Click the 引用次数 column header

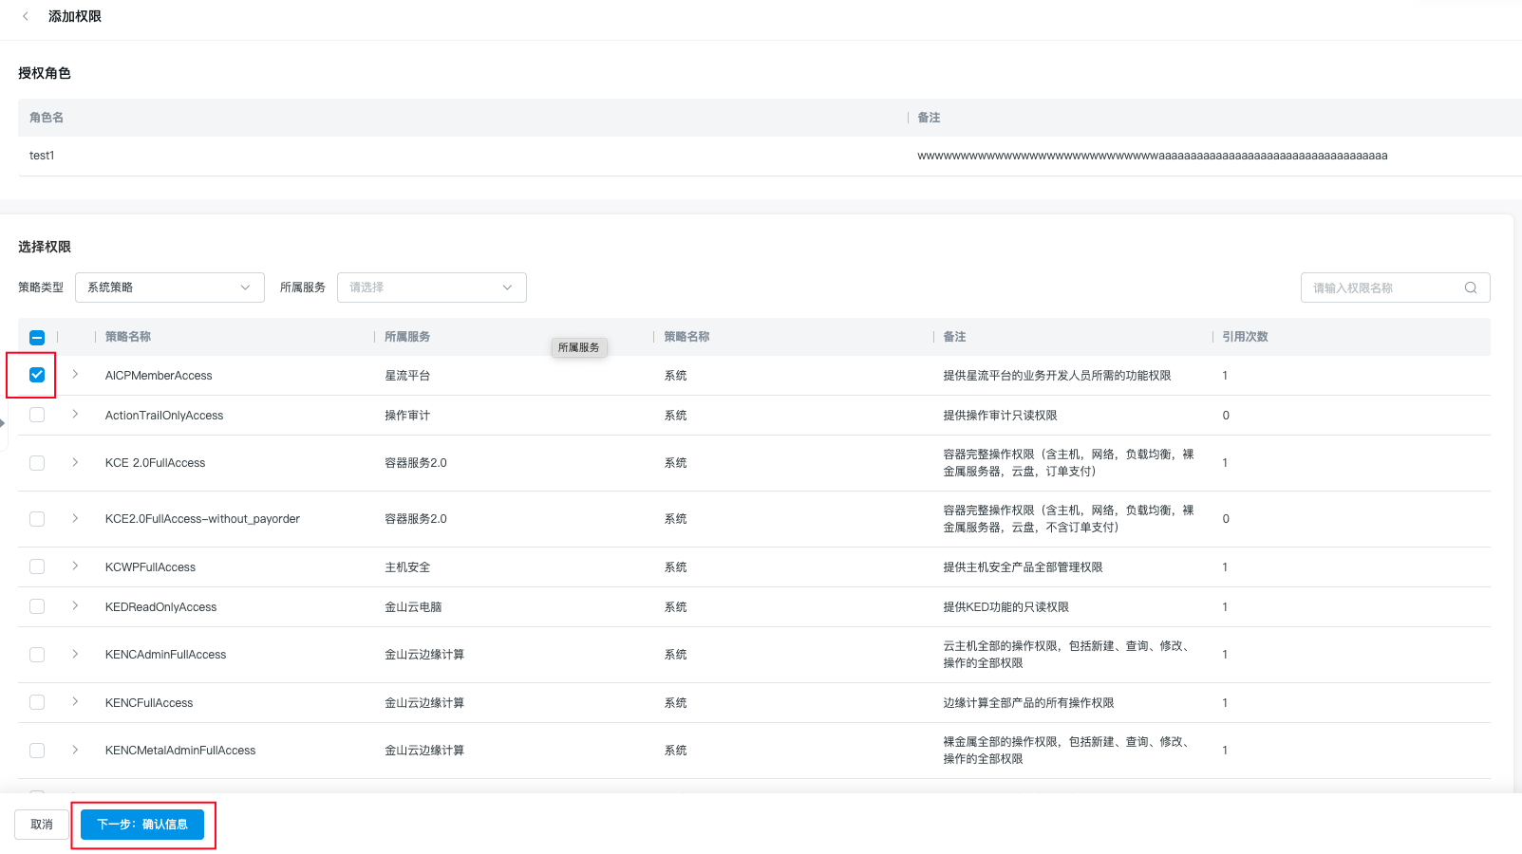click(x=1245, y=337)
